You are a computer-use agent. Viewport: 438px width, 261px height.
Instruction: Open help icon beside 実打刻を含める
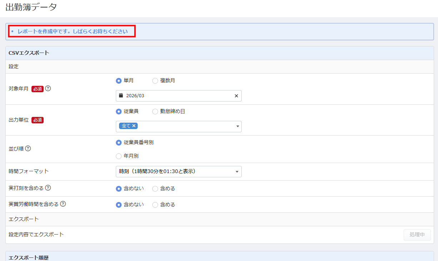pyautogui.click(x=48, y=187)
